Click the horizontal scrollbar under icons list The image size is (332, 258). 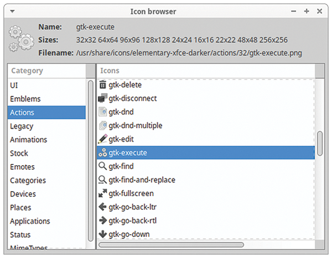(172, 244)
